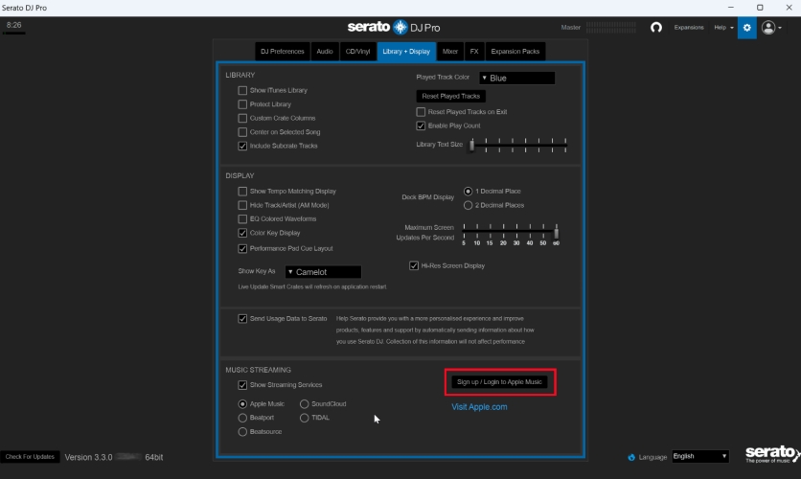Image resolution: width=801 pixels, height=479 pixels.
Task: Open the FX tab
Action: click(474, 52)
